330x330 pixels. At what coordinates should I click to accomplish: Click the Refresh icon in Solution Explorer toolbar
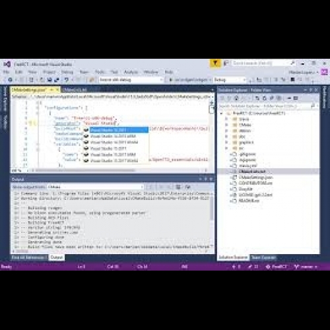[x=265, y=98]
